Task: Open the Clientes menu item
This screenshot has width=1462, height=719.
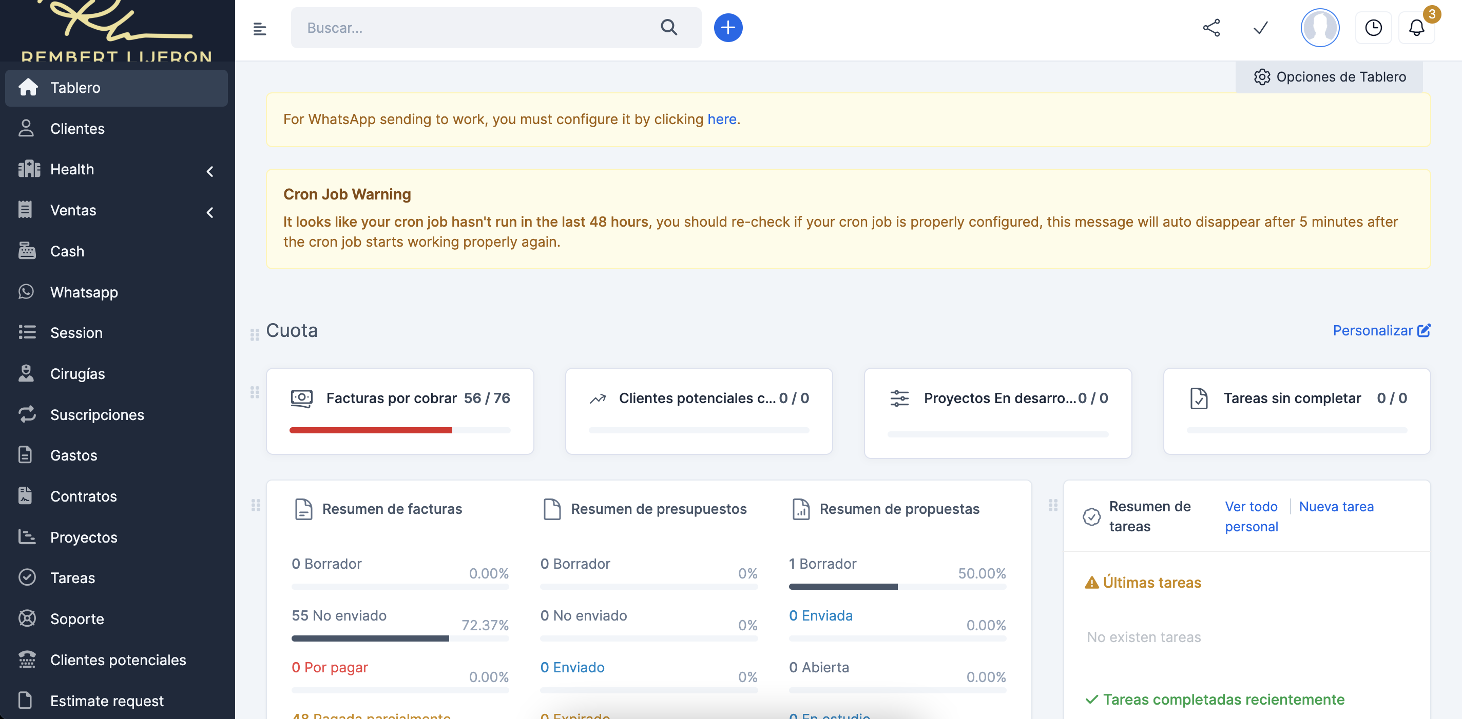Action: click(x=117, y=129)
